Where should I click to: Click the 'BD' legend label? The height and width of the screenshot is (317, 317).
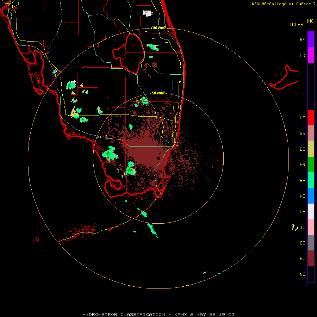tap(302, 149)
